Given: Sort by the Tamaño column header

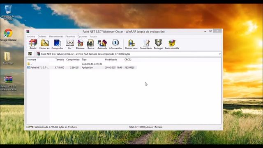Looking at the screenshot, I should click(x=58, y=60).
